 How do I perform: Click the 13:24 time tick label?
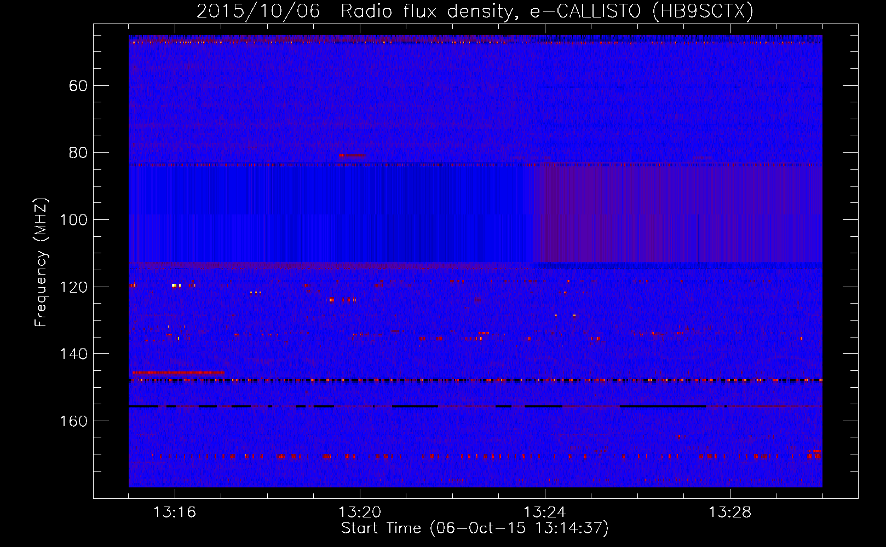tap(545, 513)
